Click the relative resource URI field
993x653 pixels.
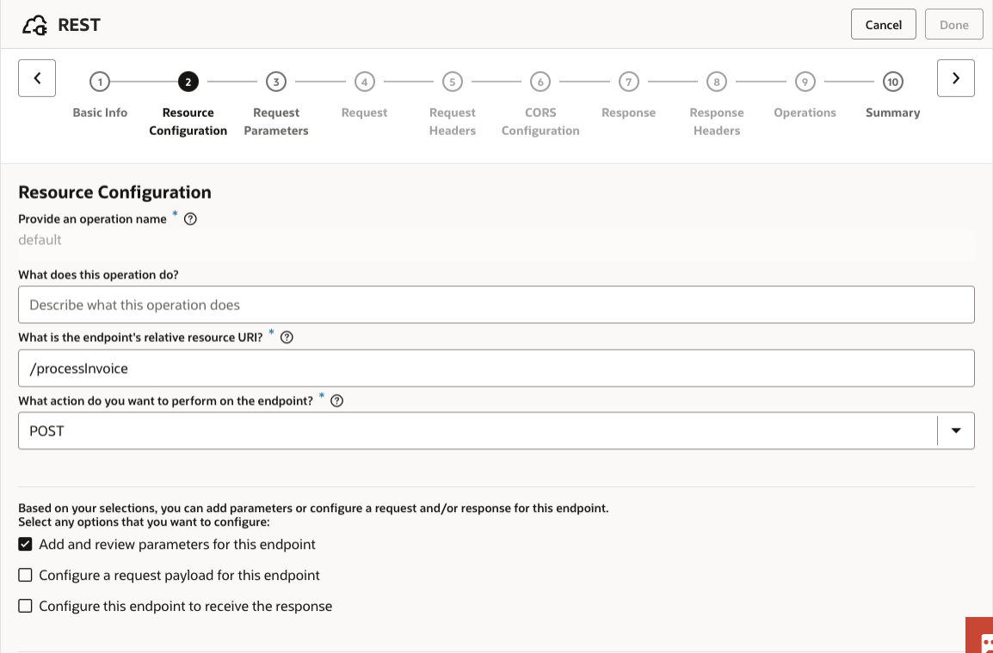[496, 369]
